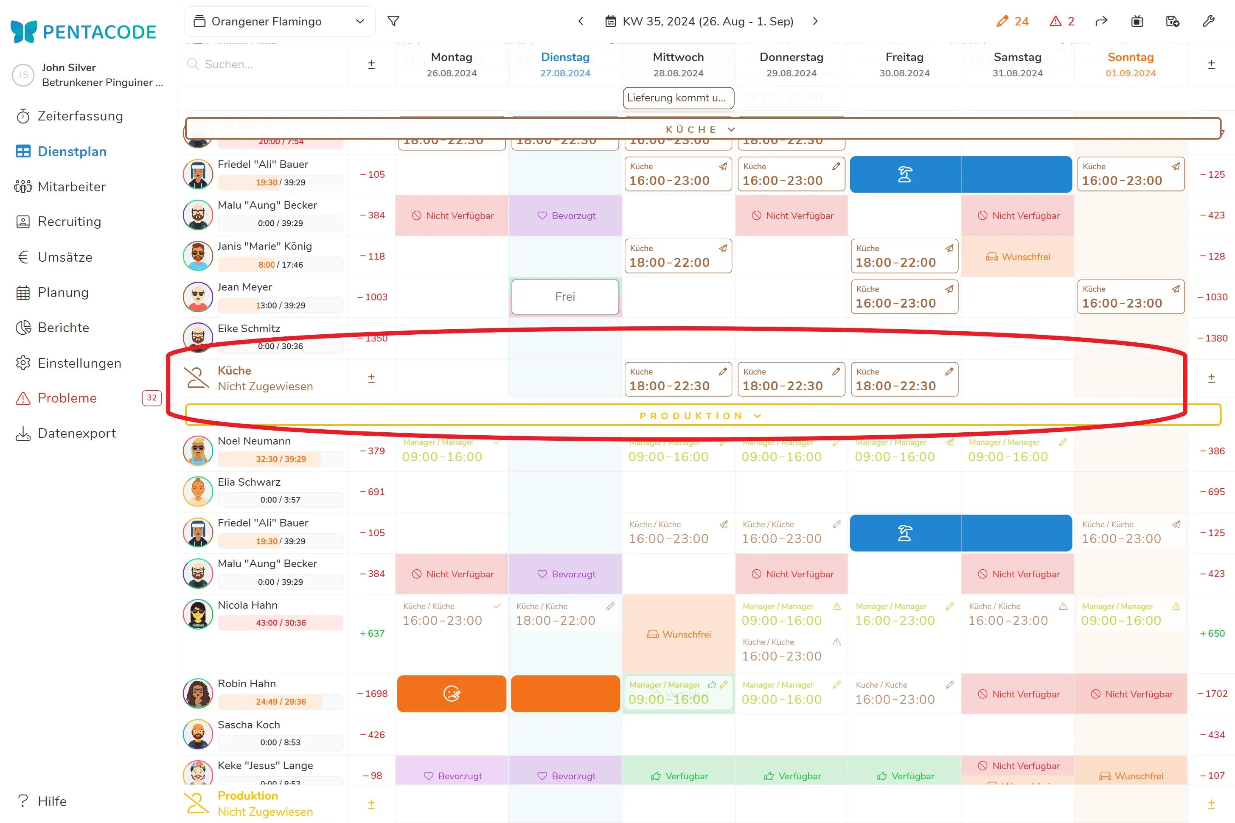
Task: Collapse the KÜCHE section
Action: (x=731, y=129)
